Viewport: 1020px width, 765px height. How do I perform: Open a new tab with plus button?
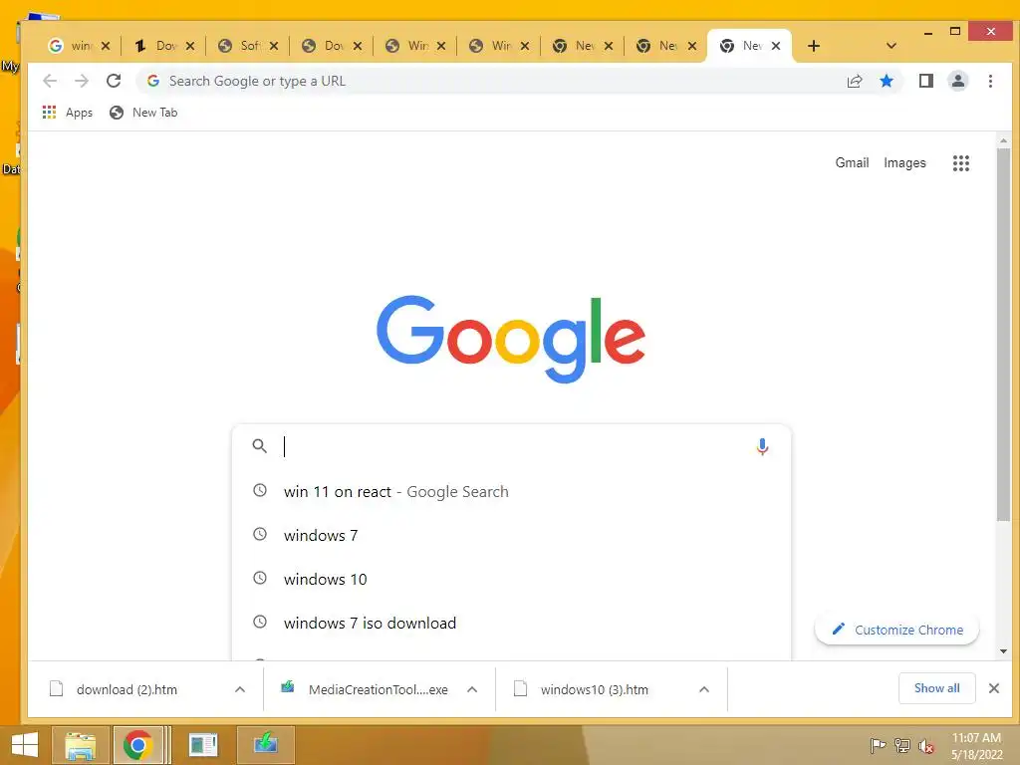click(813, 46)
